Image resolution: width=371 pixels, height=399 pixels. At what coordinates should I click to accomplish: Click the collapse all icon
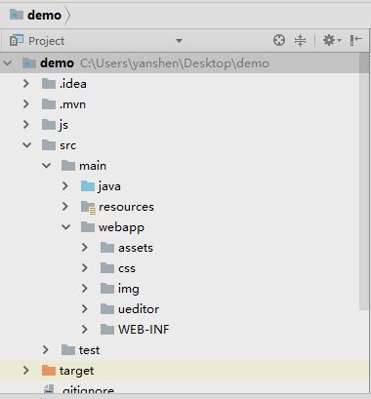coord(300,40)
